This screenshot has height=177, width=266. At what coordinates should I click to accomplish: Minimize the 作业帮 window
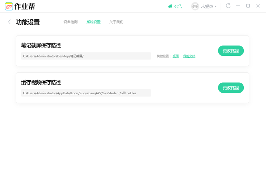tap(238, 6)
